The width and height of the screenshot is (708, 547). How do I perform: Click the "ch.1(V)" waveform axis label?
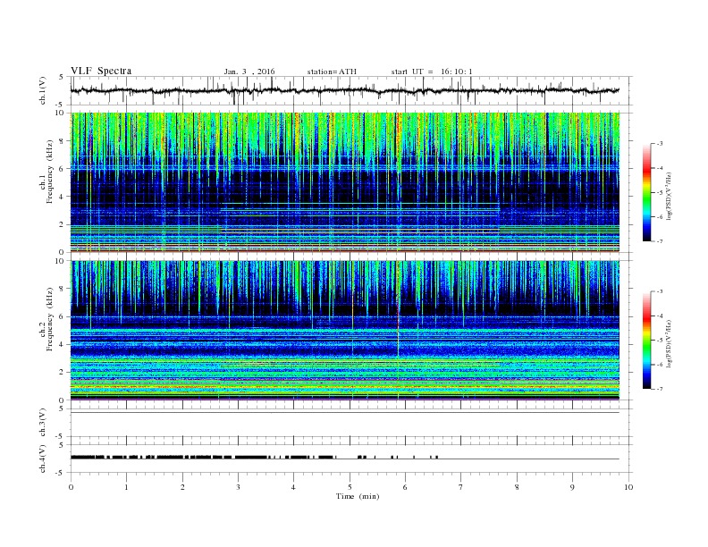43,90
